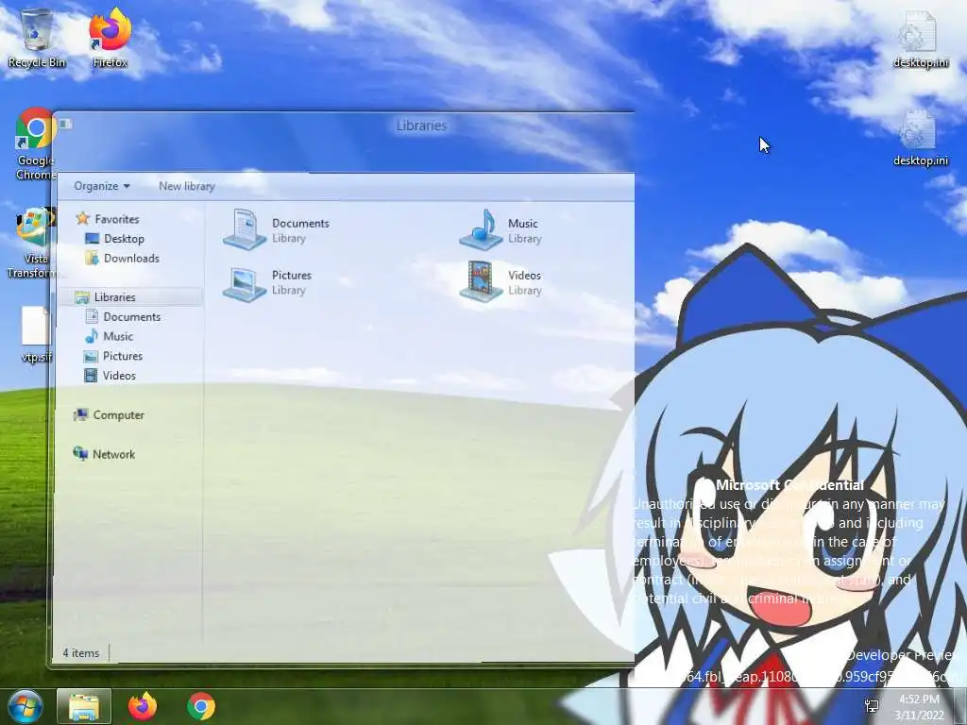Select Network in the navigation pane

click(x=113, y=454)
